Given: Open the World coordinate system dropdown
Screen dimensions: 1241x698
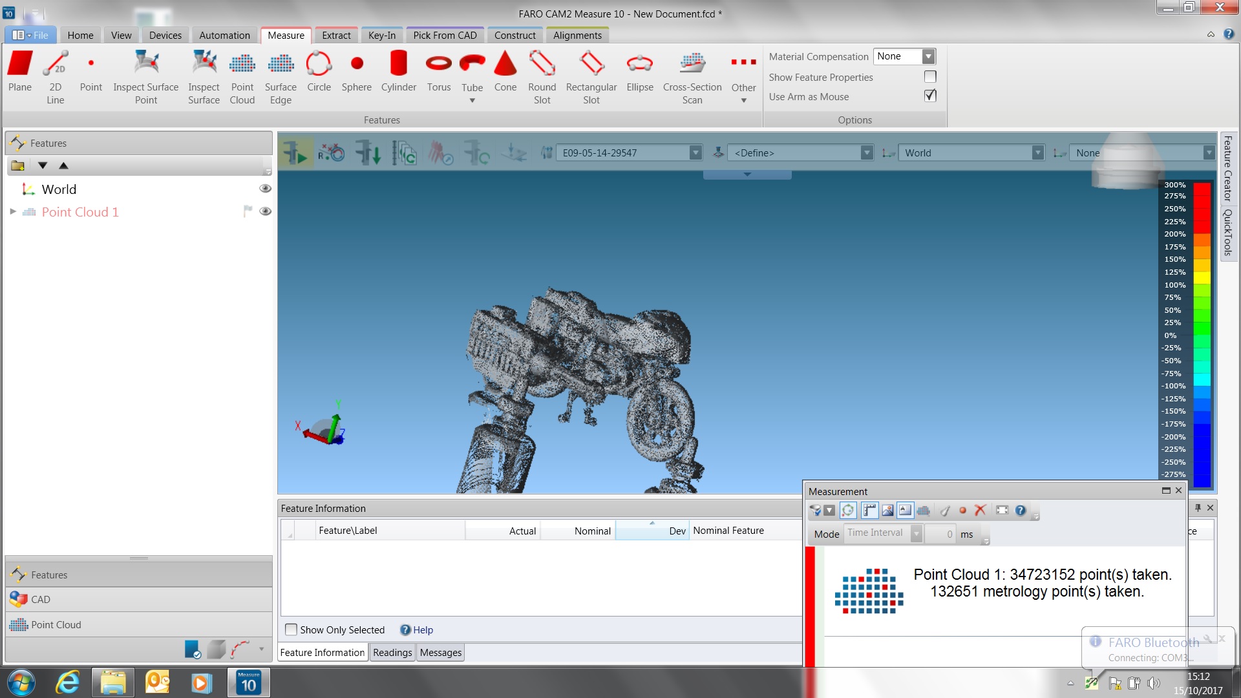Looking at the screenshot, I should point(1037,153).
